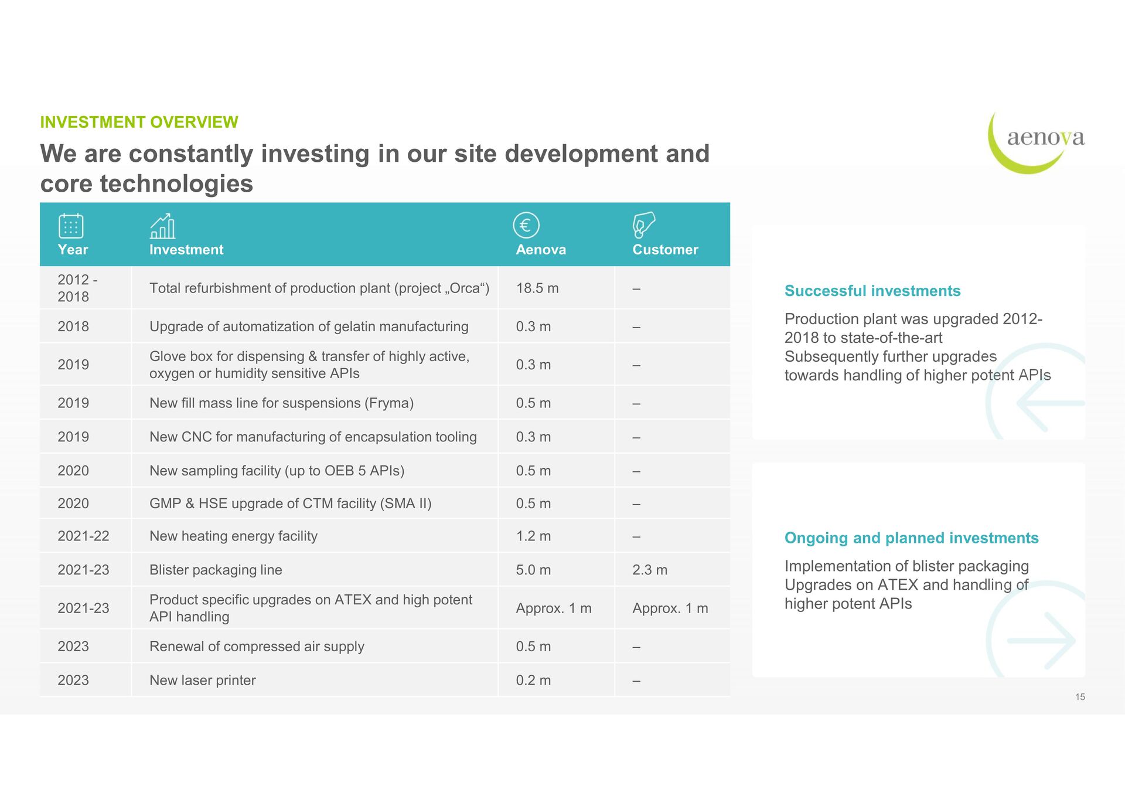Click the aenova logo
This screenshot has height=796, width=1125.
pos(1036,143)
